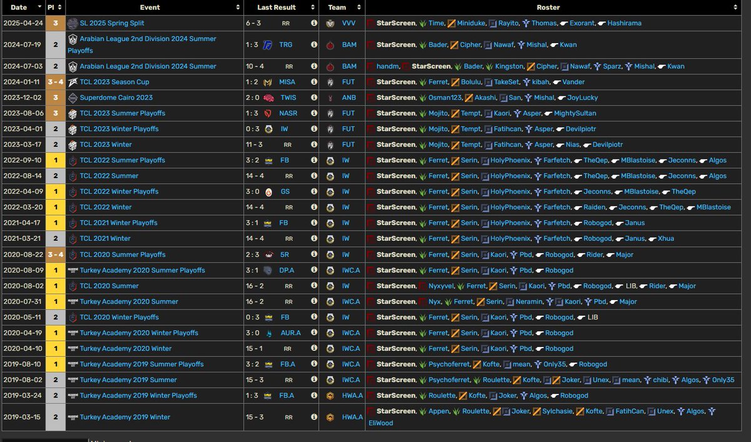Open player MightySultan's page
Image resolution: width=751 pixels, height=442 pixels.
[x=575, y=113]
